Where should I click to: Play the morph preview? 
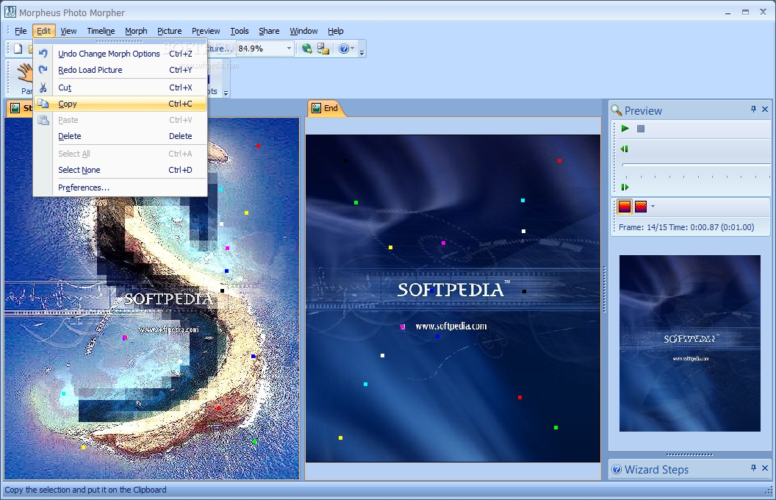click(x=625, y=129)
